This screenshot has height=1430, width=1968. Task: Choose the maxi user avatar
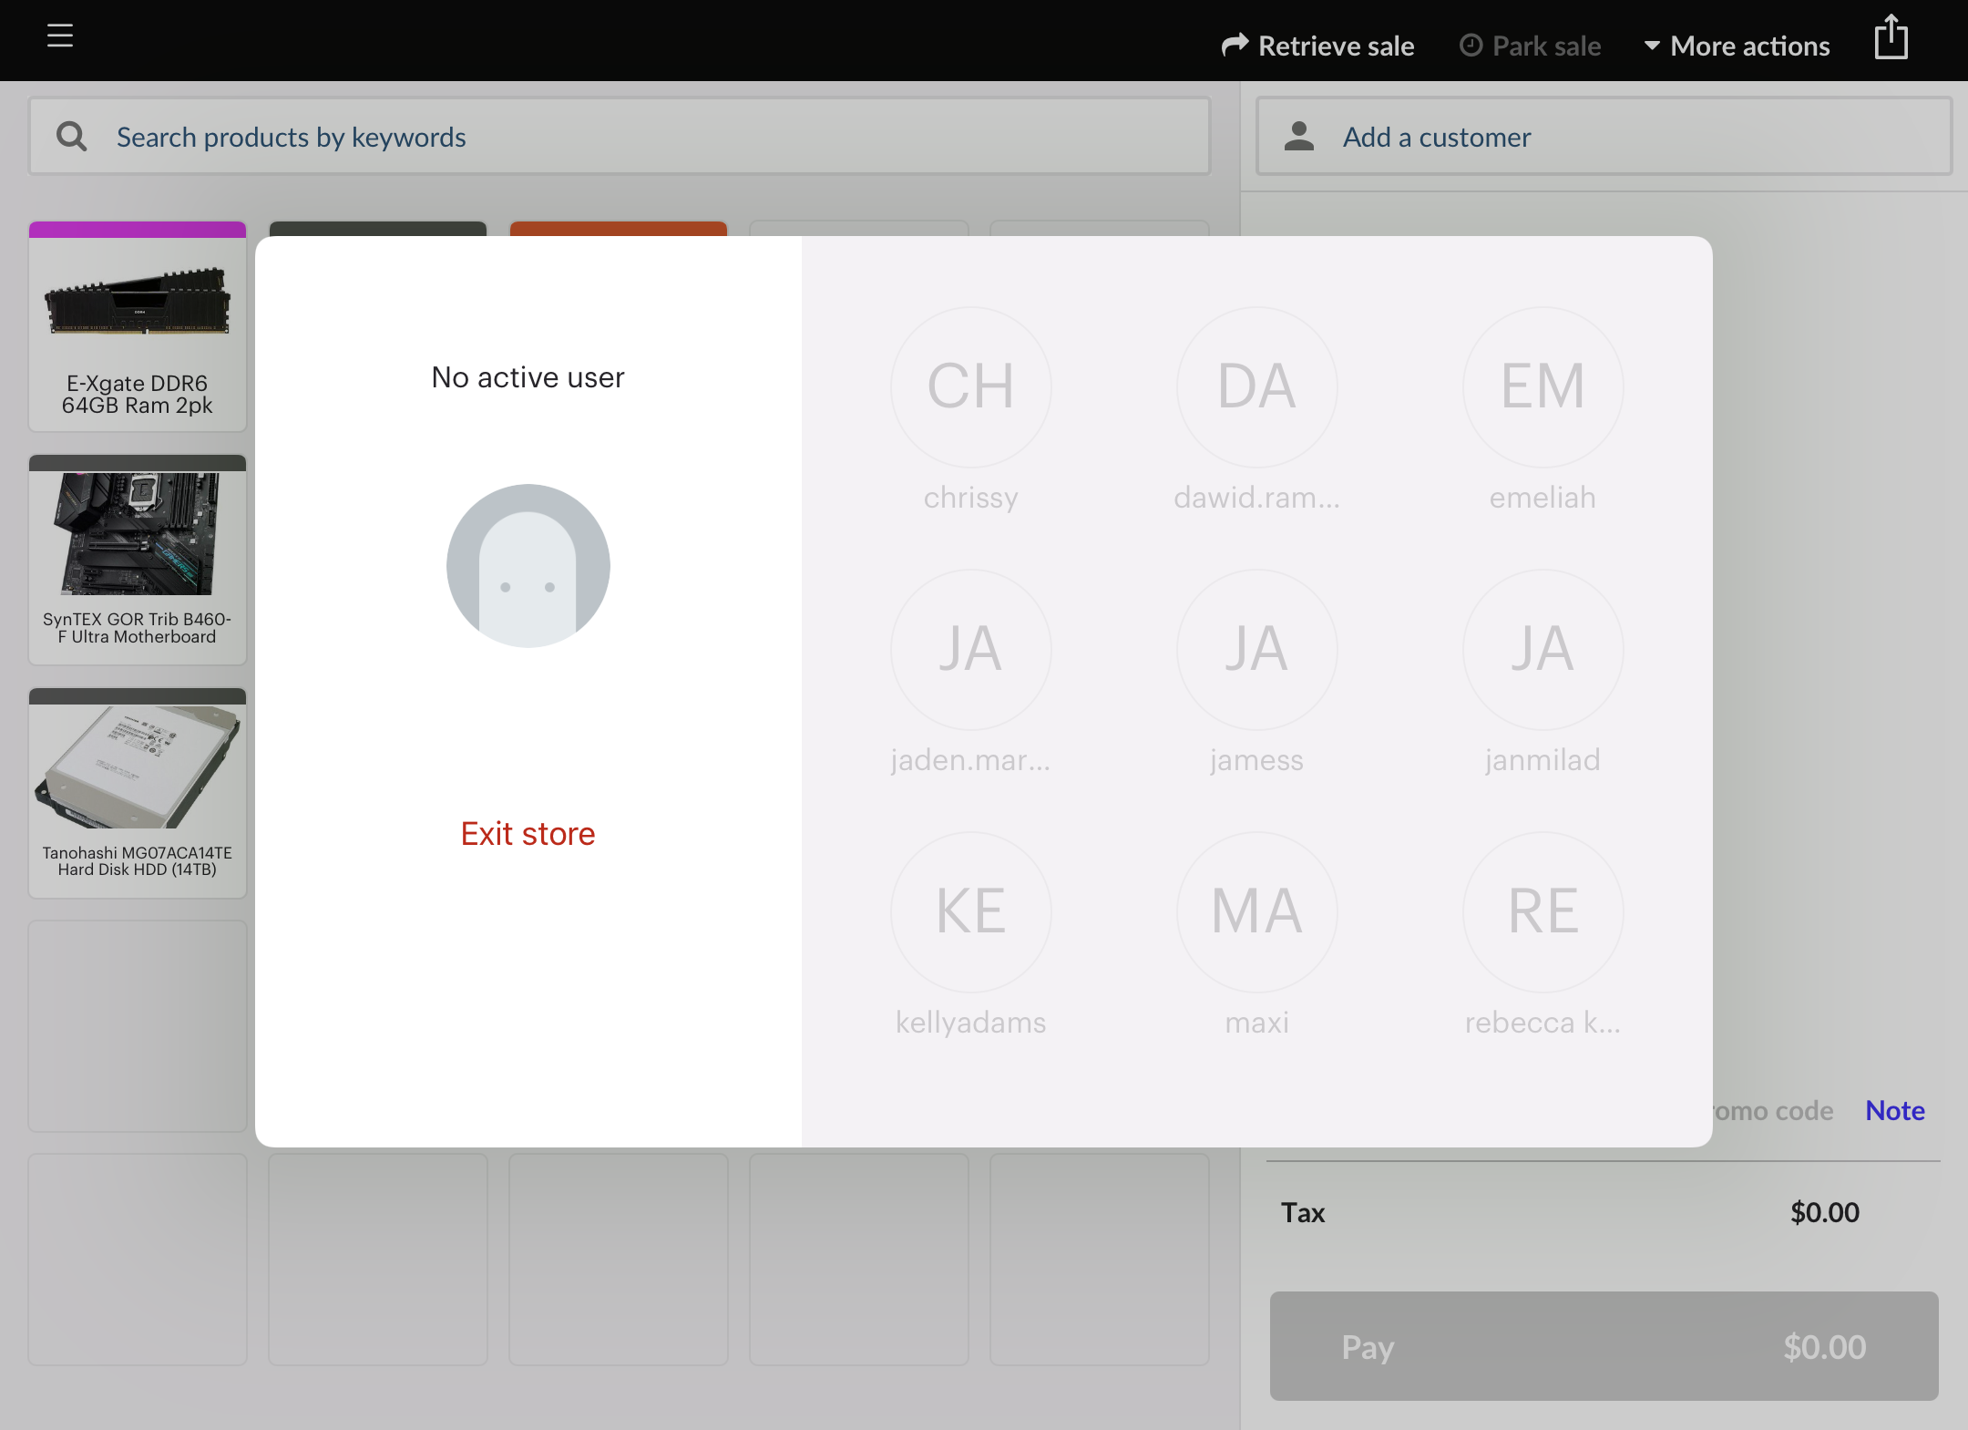pyautogui.click(x=1256, y=911)
